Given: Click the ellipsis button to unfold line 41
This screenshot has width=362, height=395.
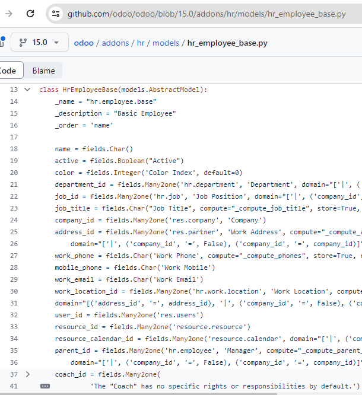Looking at the screenshot, I should pyautogui.click(x=45, y=386).
